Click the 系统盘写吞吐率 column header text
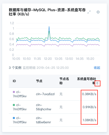Screen dimensions: 109x135 click(x=87, y=81)
